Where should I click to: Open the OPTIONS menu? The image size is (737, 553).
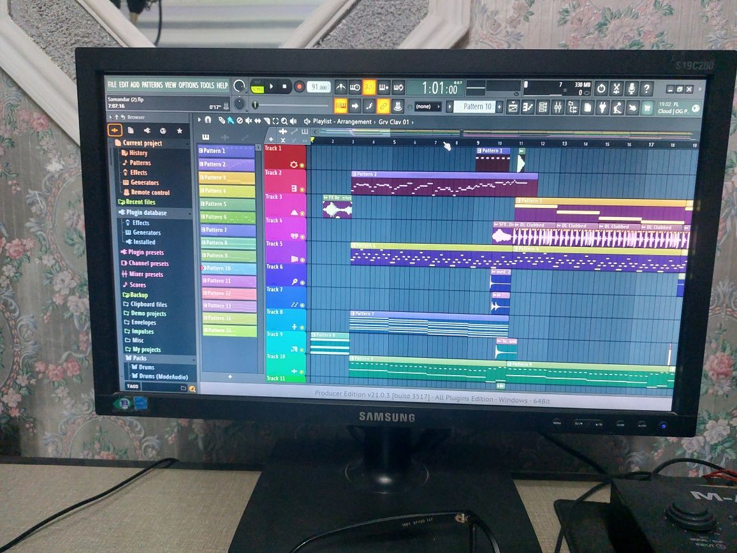point(189,85)
